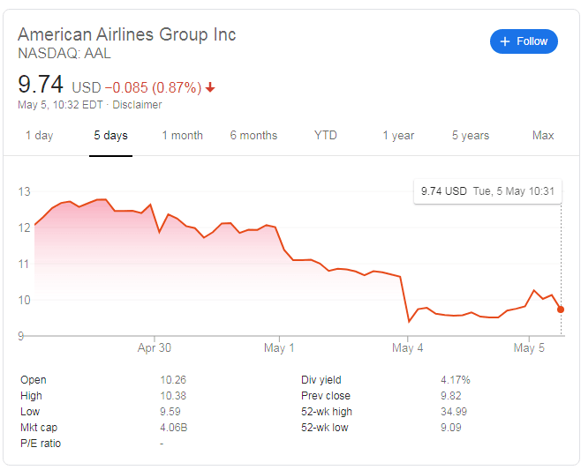Show the 1 year chart

tap(398, 136)
